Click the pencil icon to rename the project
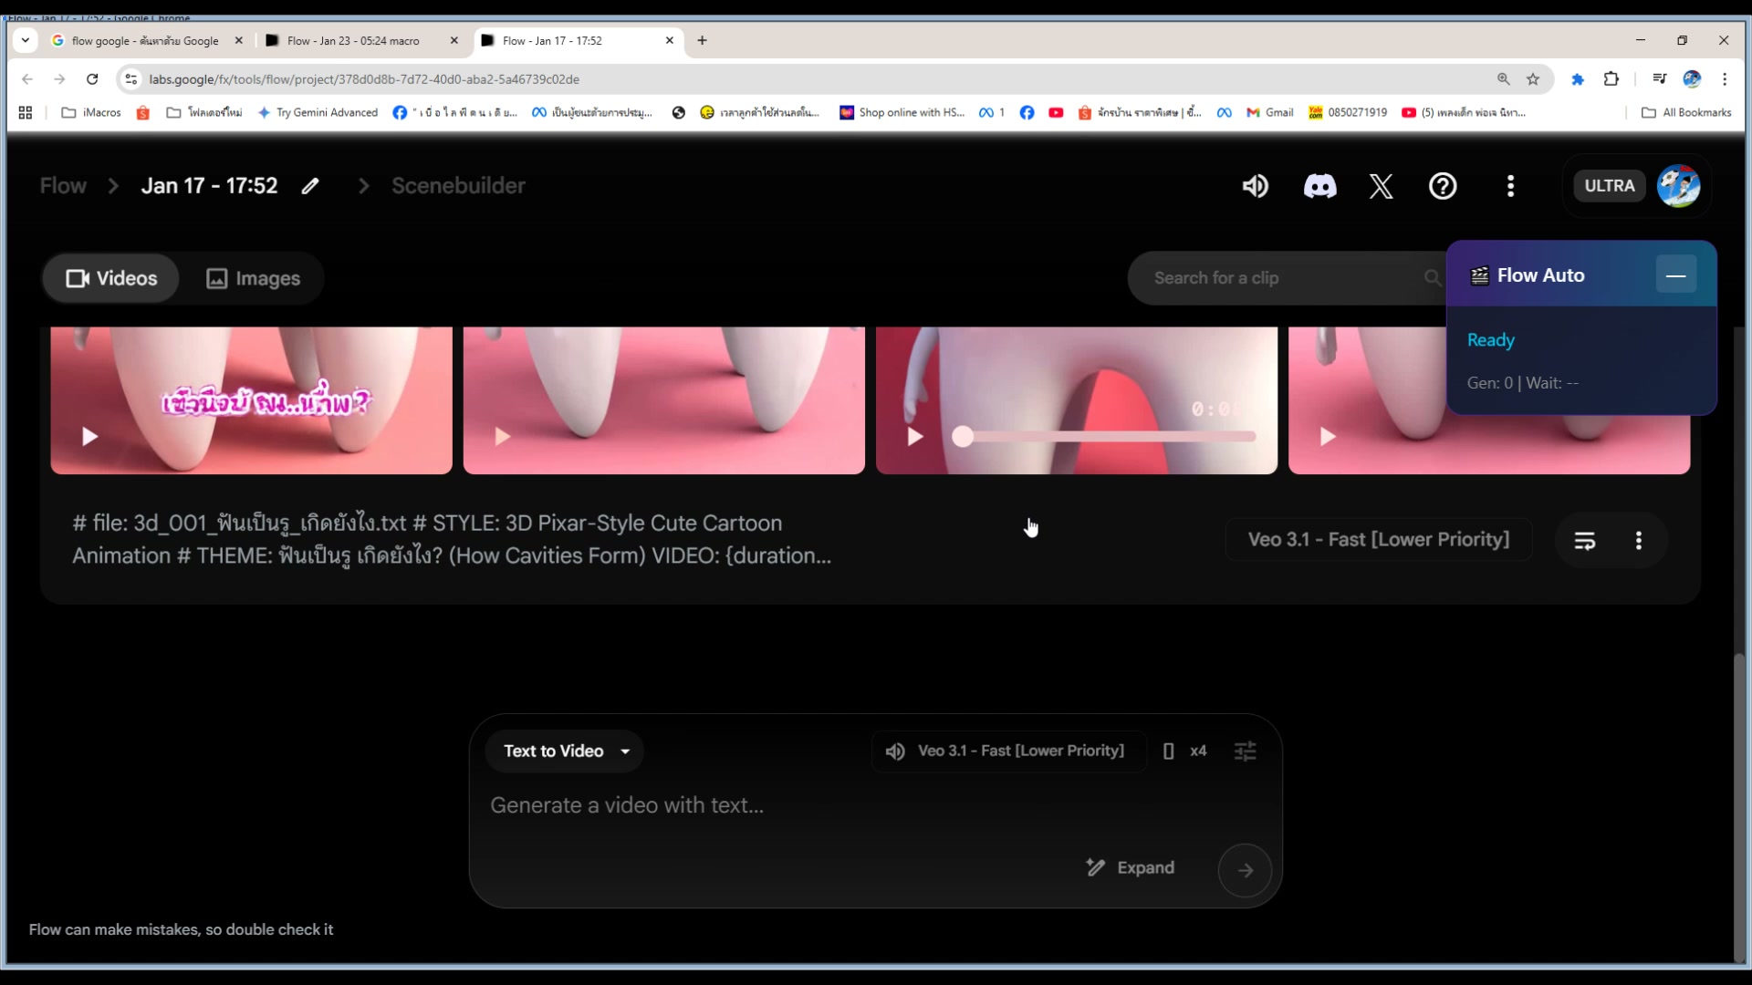This screenshot has width=1752, height=985. (310, 185)
